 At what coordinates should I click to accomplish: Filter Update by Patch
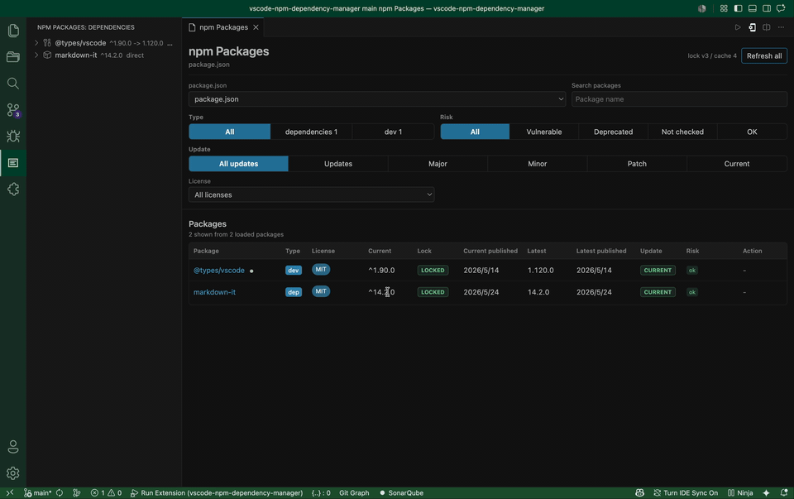[637, 164]
